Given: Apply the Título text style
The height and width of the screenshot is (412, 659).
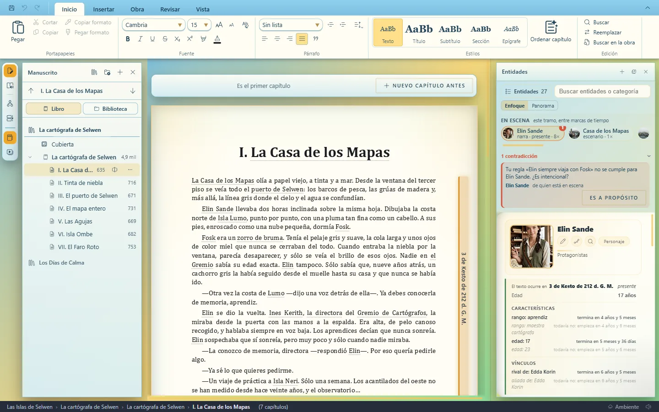Looking at the screenshot, I should [x=419, y=33].
